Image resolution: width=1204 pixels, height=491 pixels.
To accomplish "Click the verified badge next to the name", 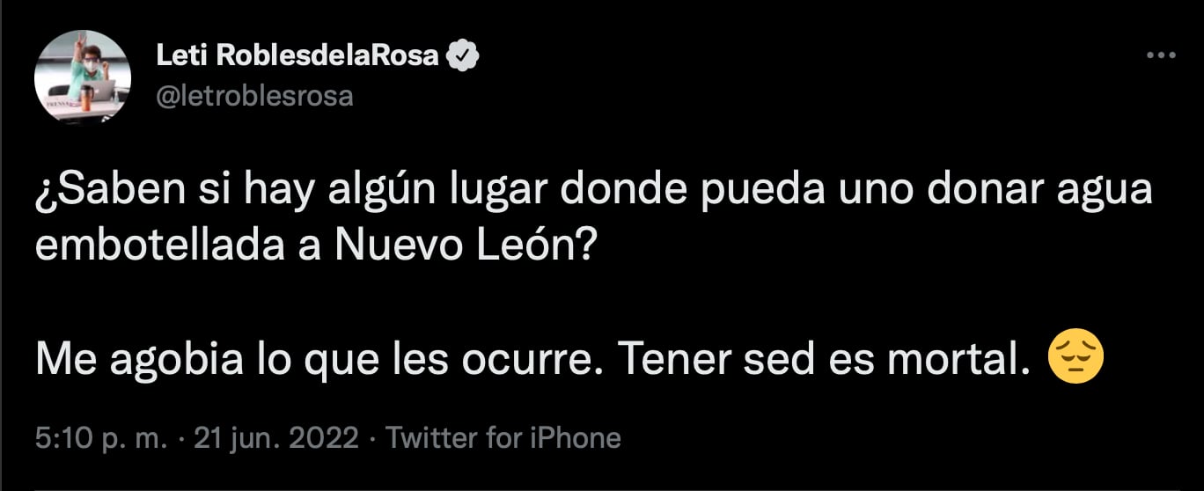I will click(463, 57).
